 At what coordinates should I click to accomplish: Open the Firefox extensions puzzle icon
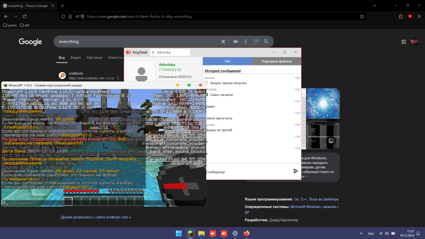pyautogui.click(x=401, y=17)
